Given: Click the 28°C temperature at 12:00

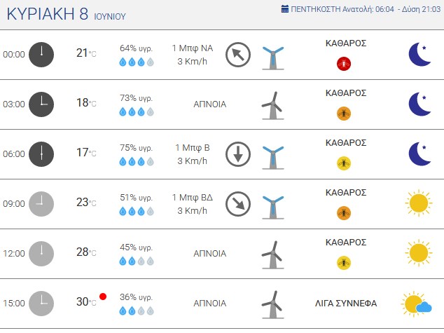Looking at the screenshot, I should click(86, 252).
